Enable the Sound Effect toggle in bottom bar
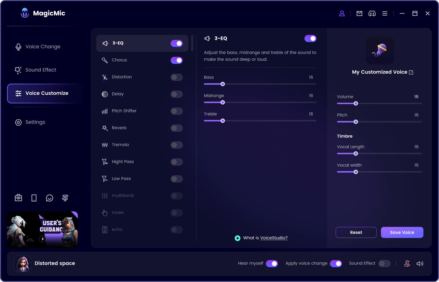 point(384,264)
